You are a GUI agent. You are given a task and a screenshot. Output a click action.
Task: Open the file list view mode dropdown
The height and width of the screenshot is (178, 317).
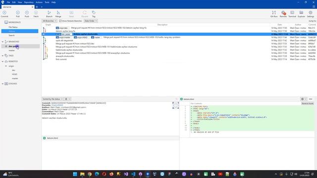[x=67, y=99]
